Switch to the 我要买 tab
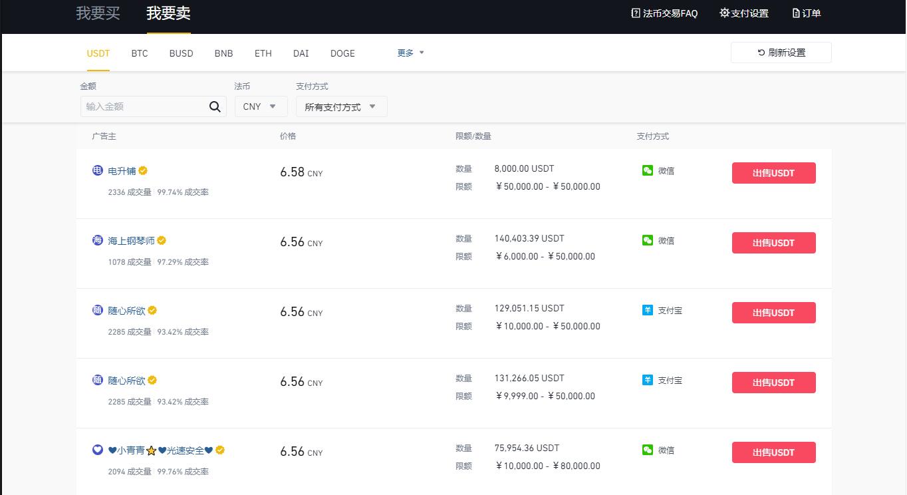This screenshot has width=907, height=495. pyautogui.click(x=98, y=13)
